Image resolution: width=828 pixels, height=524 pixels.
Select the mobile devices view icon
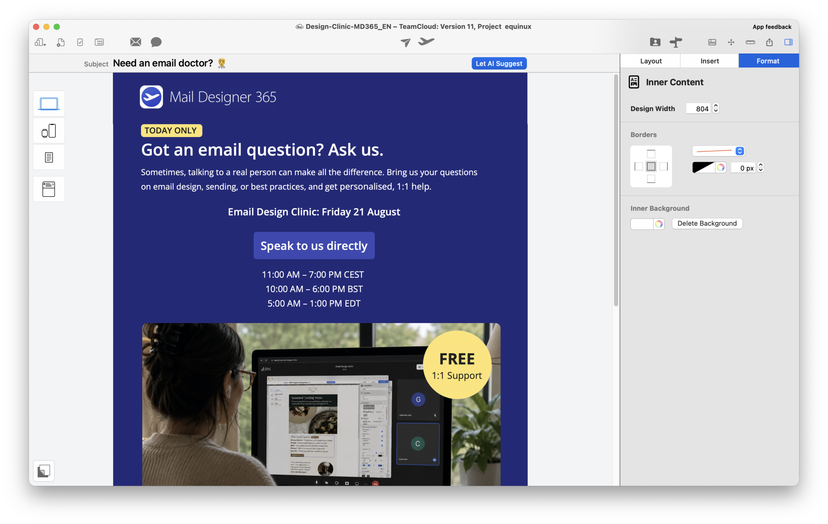click(49, 131)
